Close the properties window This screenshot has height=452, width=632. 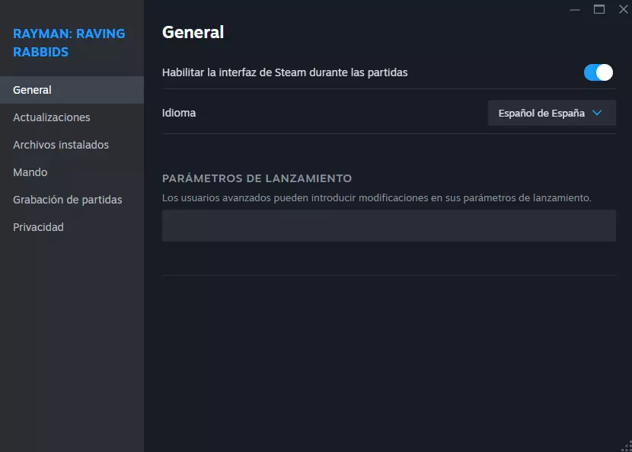point(624,9)
